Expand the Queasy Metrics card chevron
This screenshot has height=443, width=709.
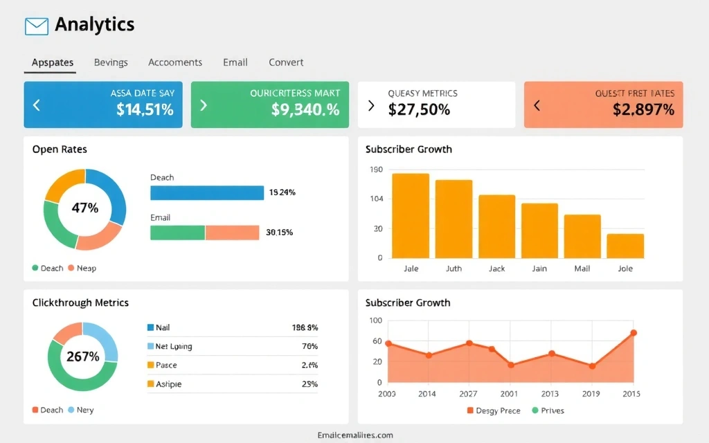click(370, 105)
